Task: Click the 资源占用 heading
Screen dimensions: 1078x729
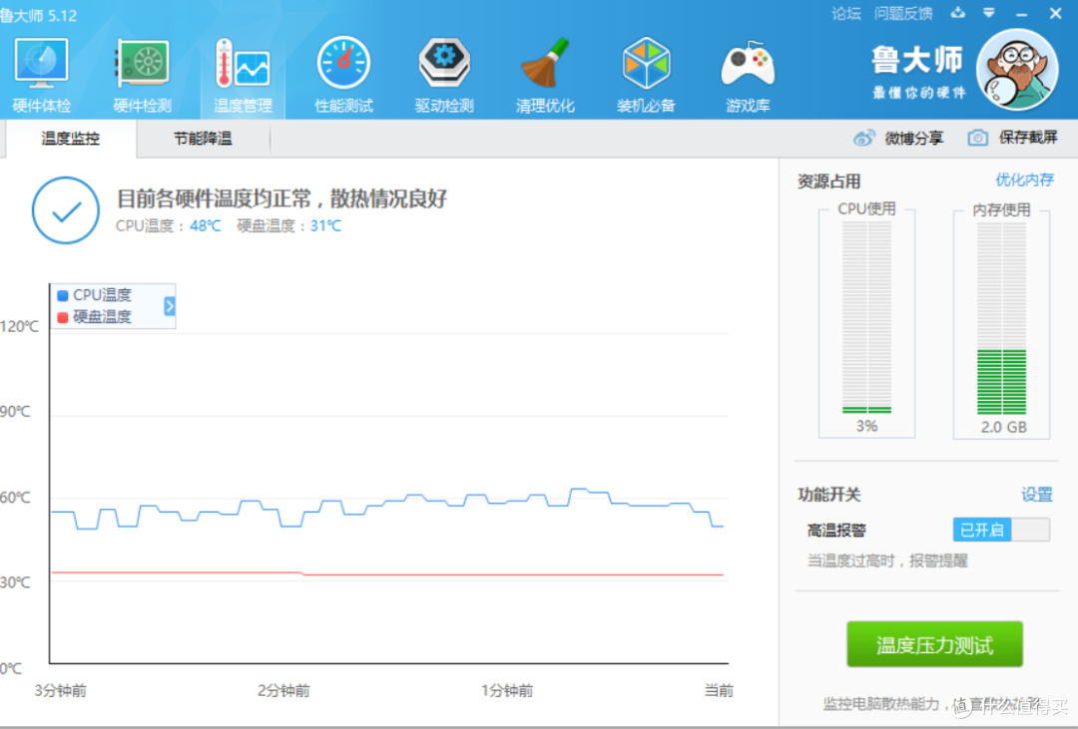Action: pyautogui.click(x=829, y=182)
